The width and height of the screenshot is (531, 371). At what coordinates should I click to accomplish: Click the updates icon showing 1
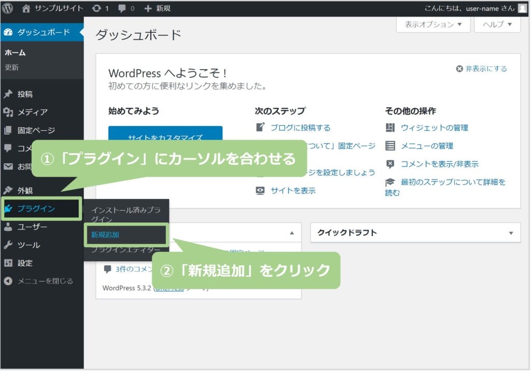coord(100,8)
